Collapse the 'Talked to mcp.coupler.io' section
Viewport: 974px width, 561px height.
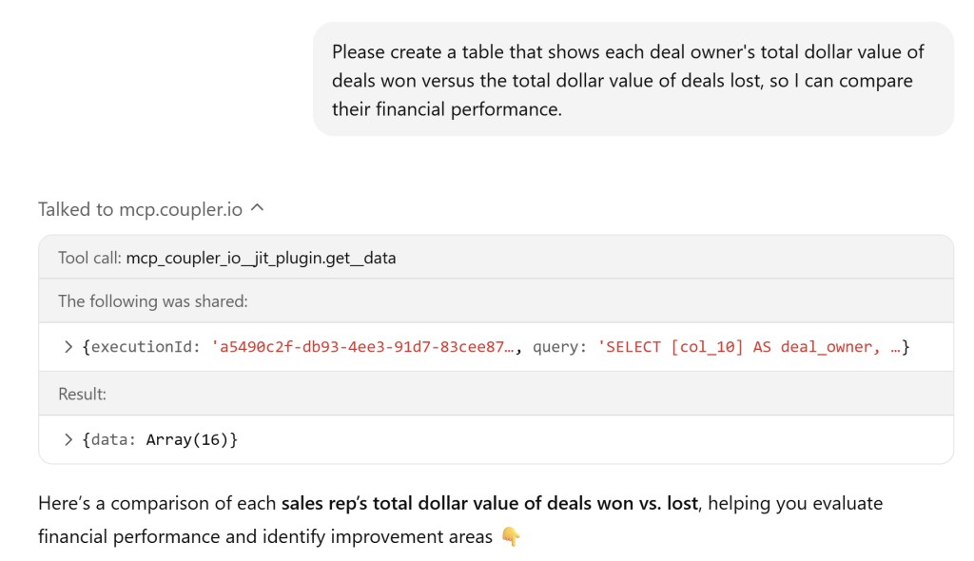click(257, 208)
